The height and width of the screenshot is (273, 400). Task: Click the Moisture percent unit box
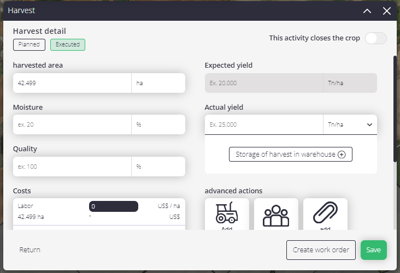point(158,124)
